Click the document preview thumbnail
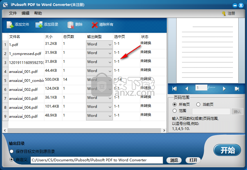This screenshot has height=170, width=247. point(207,50)
